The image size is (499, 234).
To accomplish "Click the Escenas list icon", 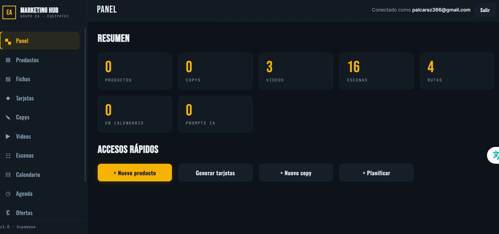I will tap(8, 156).
